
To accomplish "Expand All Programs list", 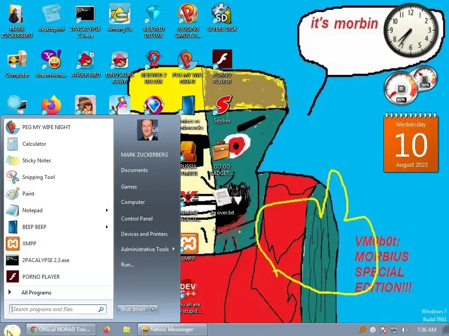I will [x=59, y=293].
